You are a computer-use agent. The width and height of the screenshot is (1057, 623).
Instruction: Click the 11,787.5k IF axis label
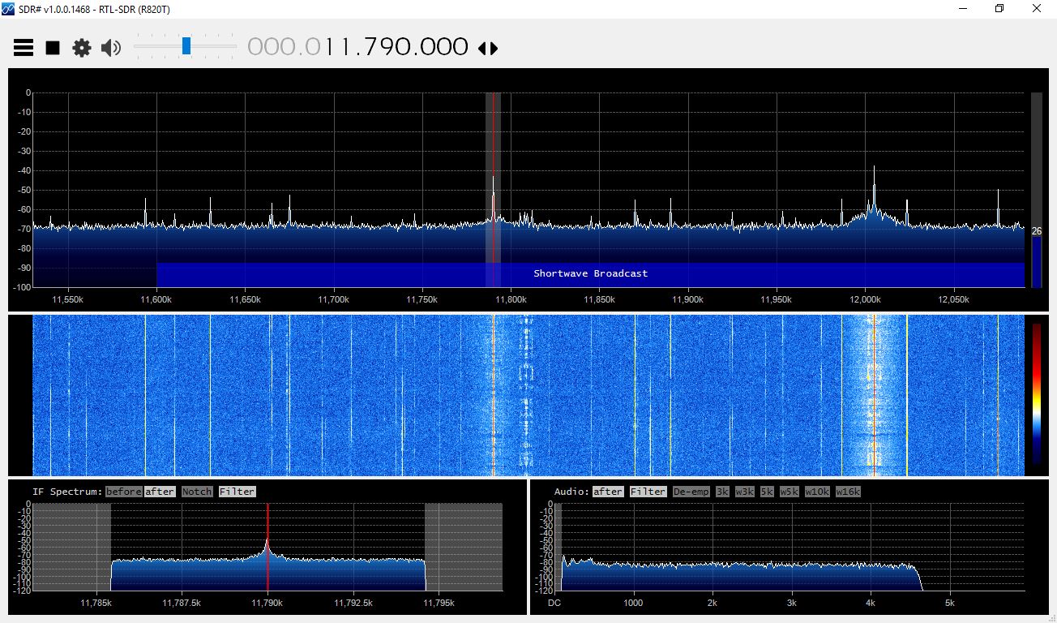(182, 603)
